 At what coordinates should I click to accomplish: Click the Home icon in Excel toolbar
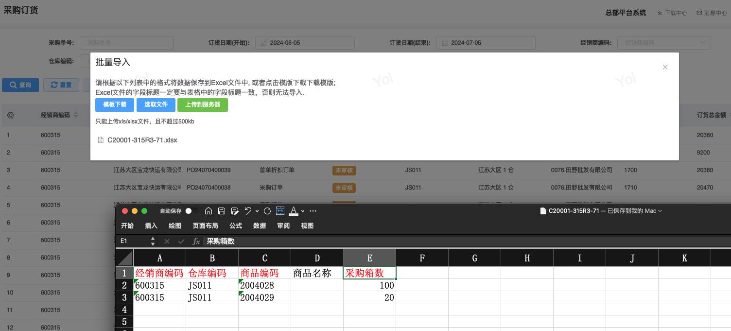click(209, 211)
